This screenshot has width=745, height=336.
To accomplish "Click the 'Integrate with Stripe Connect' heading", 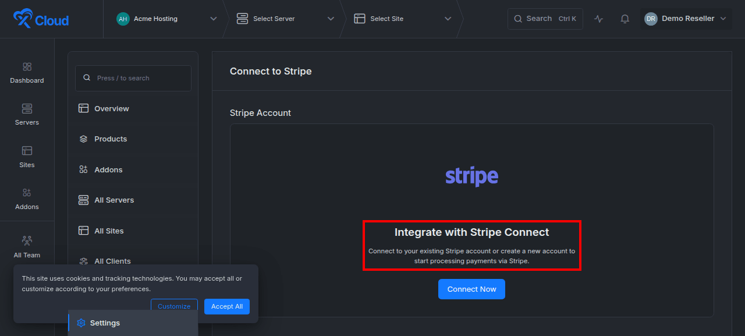I will 471,232.
